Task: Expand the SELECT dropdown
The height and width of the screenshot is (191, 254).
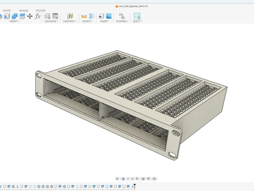Action: pos(137,21)
